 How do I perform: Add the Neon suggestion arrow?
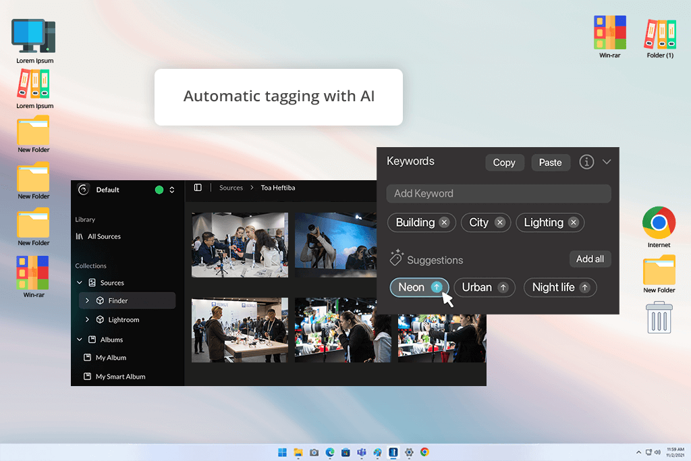(x=437, y=288)
